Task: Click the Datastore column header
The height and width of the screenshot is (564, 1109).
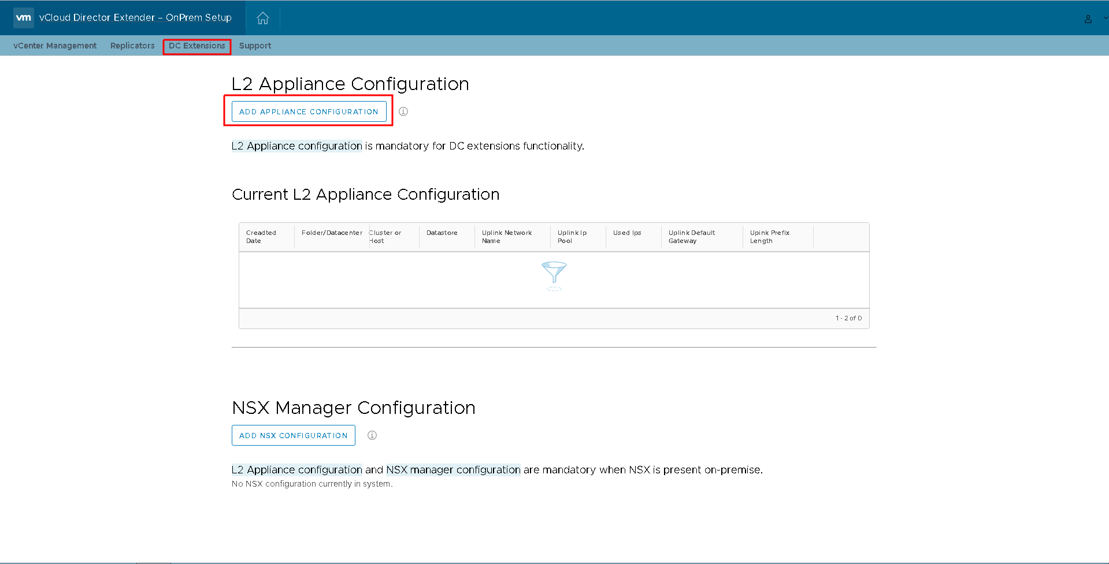Action: [x=442, y=233]
